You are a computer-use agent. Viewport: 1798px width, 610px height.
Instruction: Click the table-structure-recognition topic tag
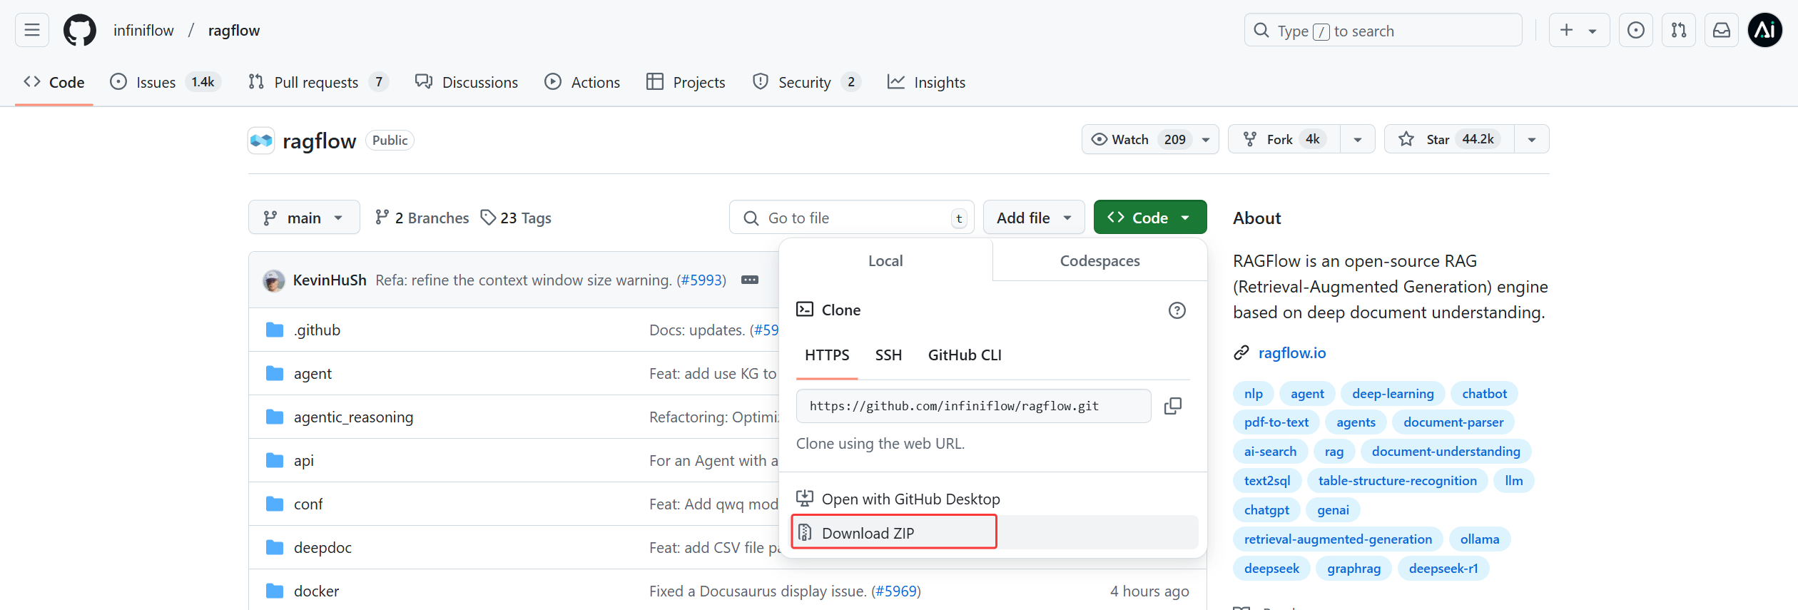pyautogui.click(x=1397, y=481)
